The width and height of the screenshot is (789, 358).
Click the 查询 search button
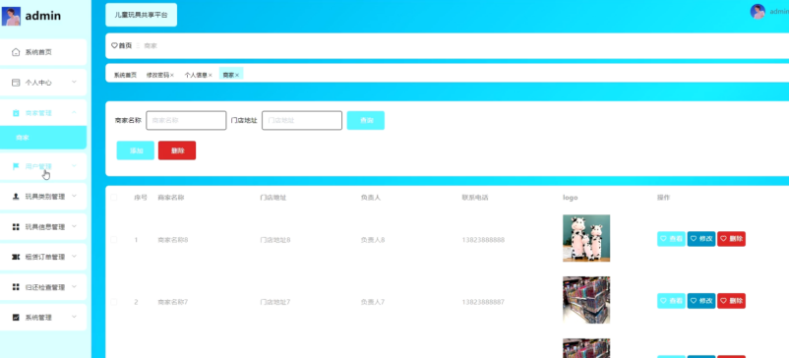pos(366,121)
